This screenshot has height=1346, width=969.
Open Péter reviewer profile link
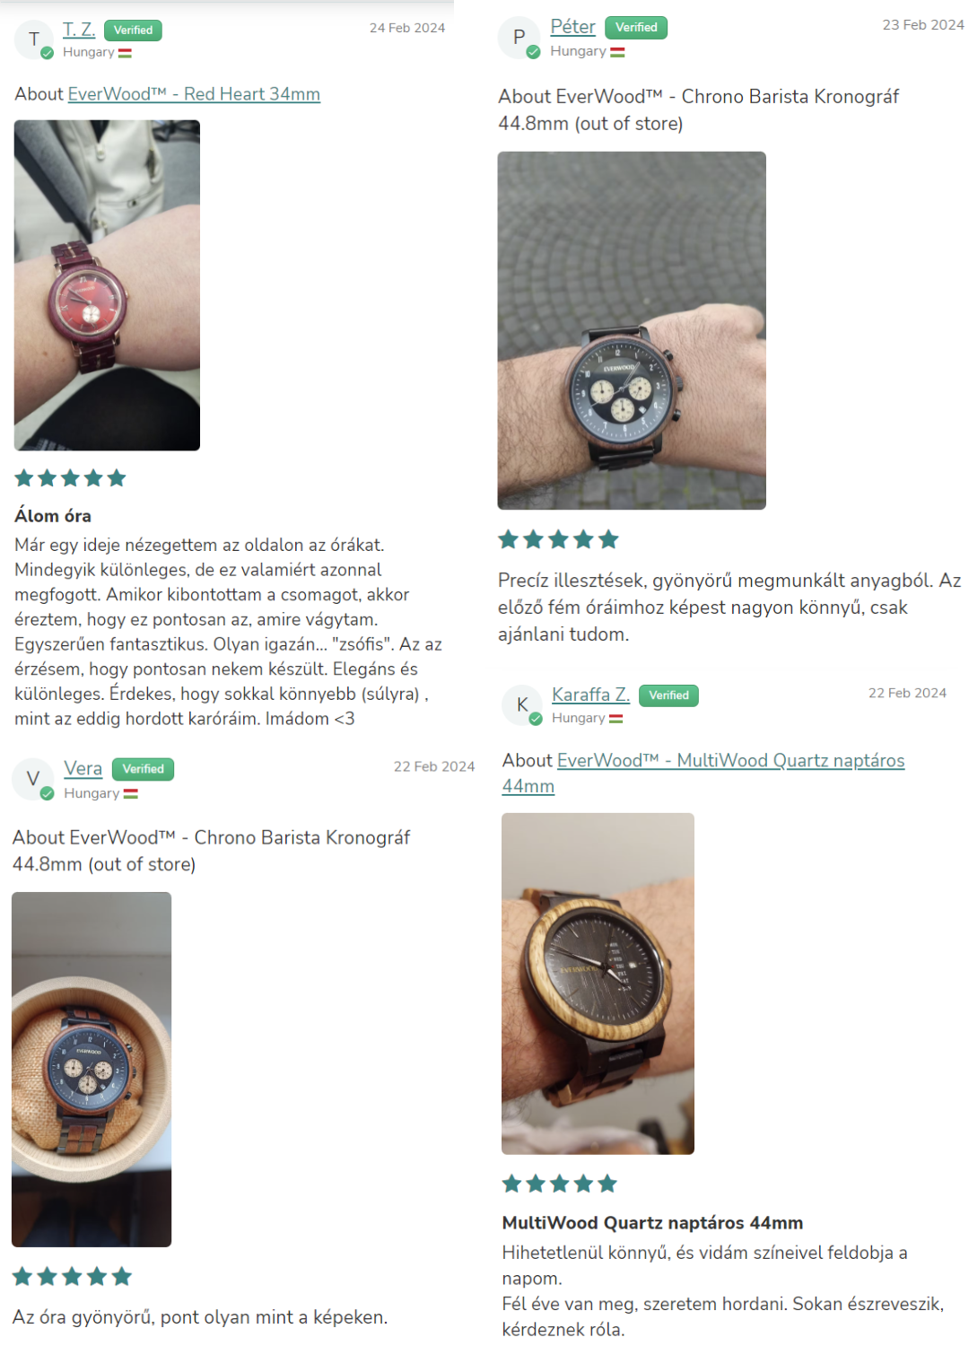pyautogui.click(x=572, y=27)
